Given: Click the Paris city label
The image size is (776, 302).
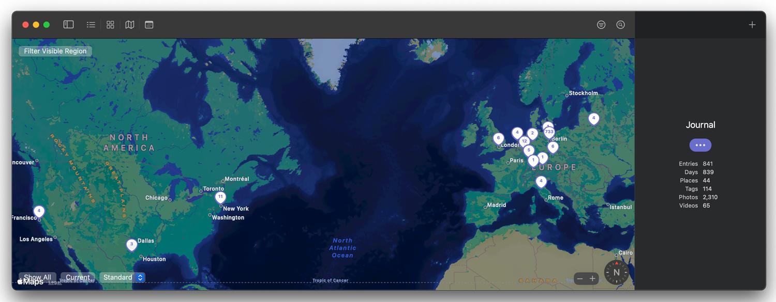Looking at the screenshot, I should [x=517, y=161].
